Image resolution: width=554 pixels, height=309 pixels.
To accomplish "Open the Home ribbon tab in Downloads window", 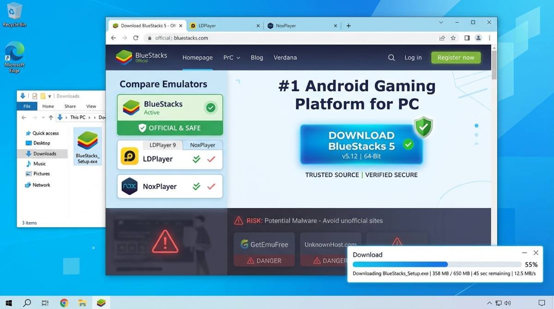I will point(48,106).
